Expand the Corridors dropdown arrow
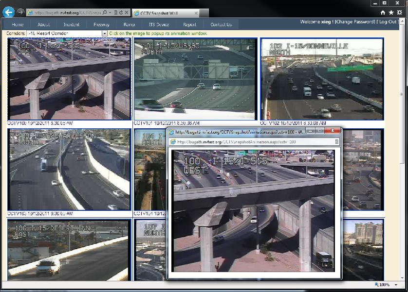 (x=104, y=34)
